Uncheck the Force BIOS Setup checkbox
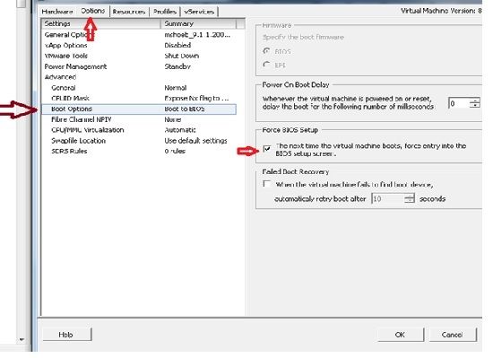 267,148
